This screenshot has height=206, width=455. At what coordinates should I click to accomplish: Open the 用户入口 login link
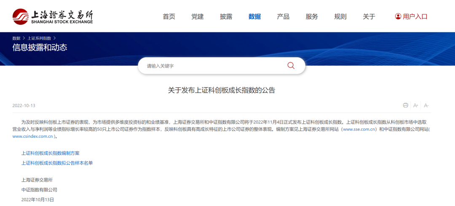tap(415, 16)
